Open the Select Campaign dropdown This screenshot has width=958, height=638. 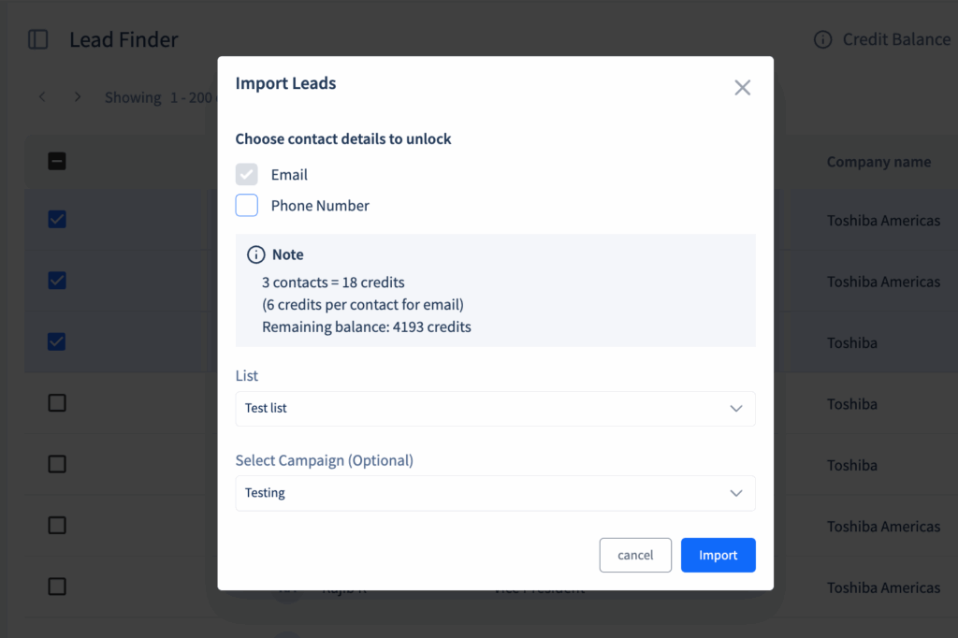tap(495, 493)
